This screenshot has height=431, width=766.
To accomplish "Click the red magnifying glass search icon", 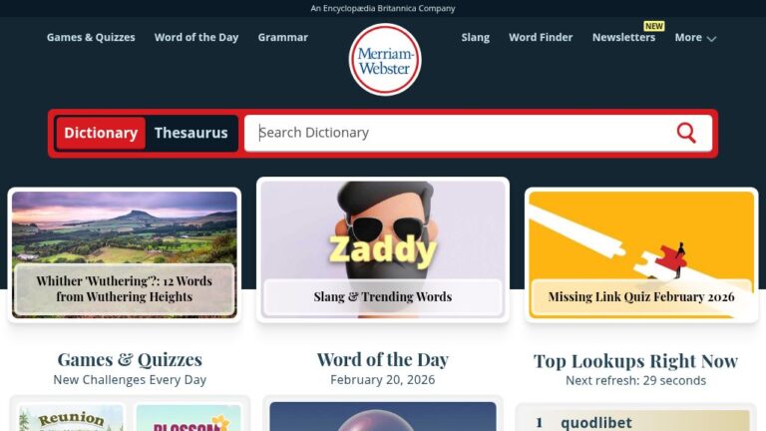I will pyautogui.click(x=686, y=133).
